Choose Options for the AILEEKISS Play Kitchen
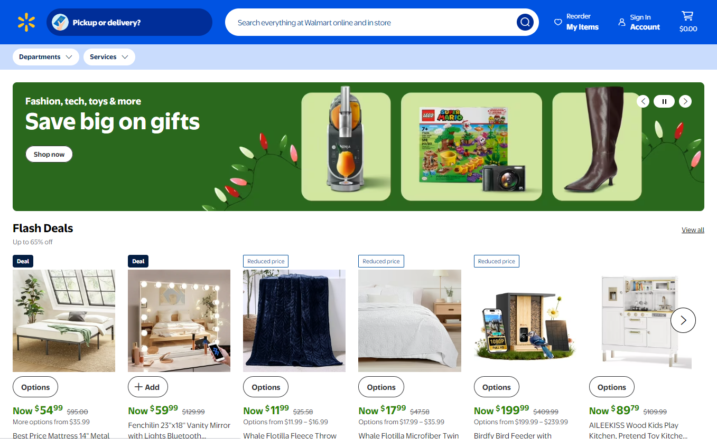 [612, 387]
